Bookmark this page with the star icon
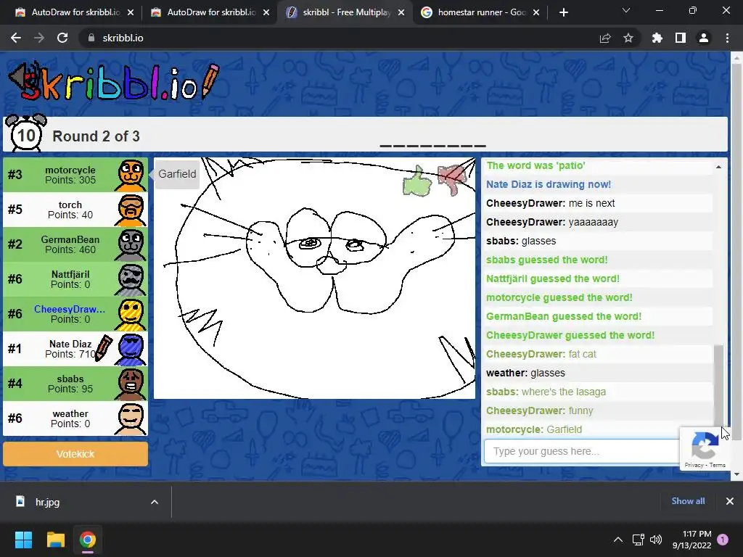Viewport: 743px width, 557px height. pyautogui.click(x=628, y=38)
